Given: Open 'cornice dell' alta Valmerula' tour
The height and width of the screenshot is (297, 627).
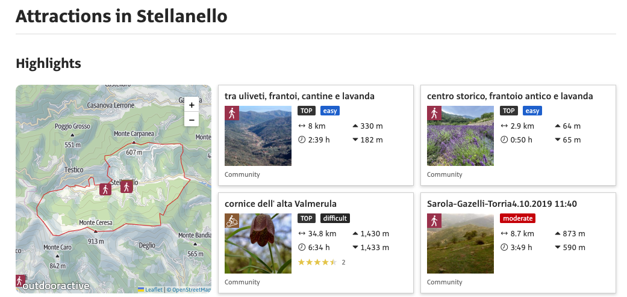Looking at the screenshot, I should (280, 204).
